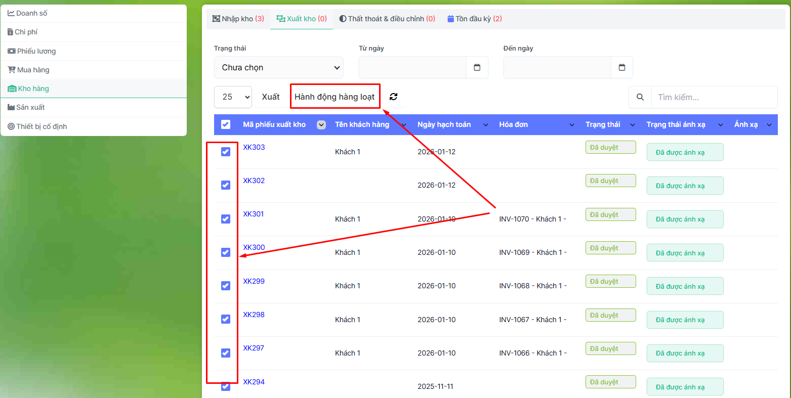Click the refresh icon beside Hành động hàng loạt
This screenshot has width=791, height=398.
point(393,97)
